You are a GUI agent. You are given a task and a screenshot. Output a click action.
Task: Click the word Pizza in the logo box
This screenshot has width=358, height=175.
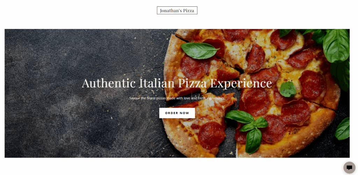(x=188, y=11)
